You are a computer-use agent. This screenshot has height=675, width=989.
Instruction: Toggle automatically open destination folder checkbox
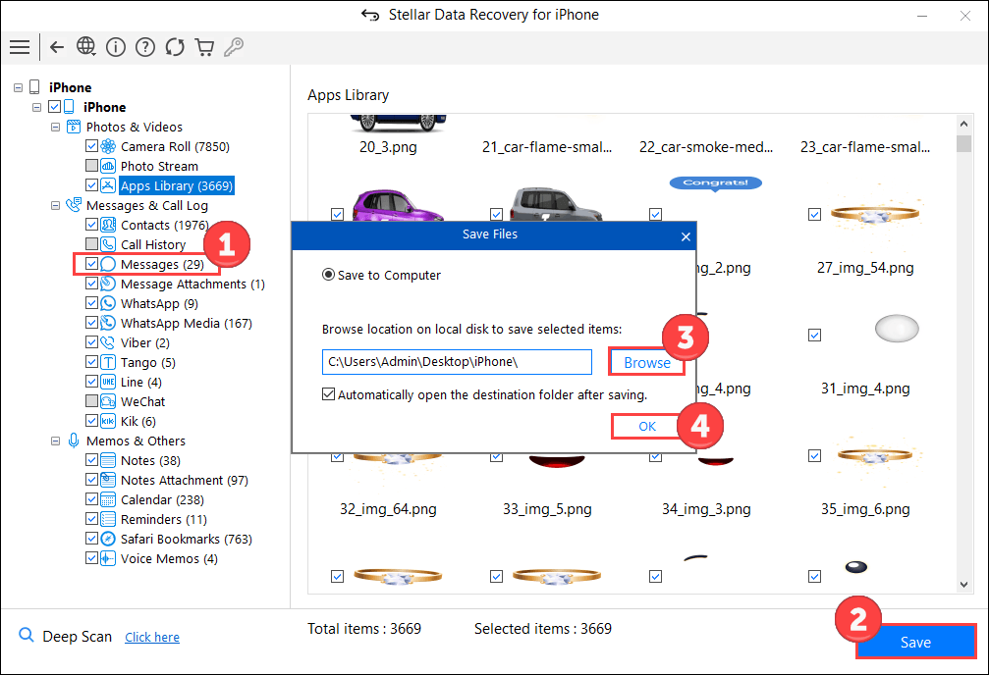(328, 394)
